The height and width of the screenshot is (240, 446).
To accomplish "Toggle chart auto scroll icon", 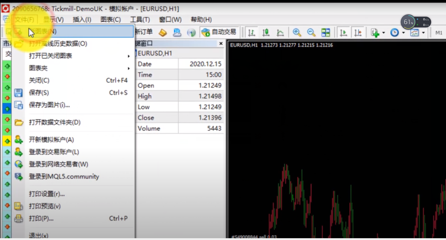I will [343, 32].
